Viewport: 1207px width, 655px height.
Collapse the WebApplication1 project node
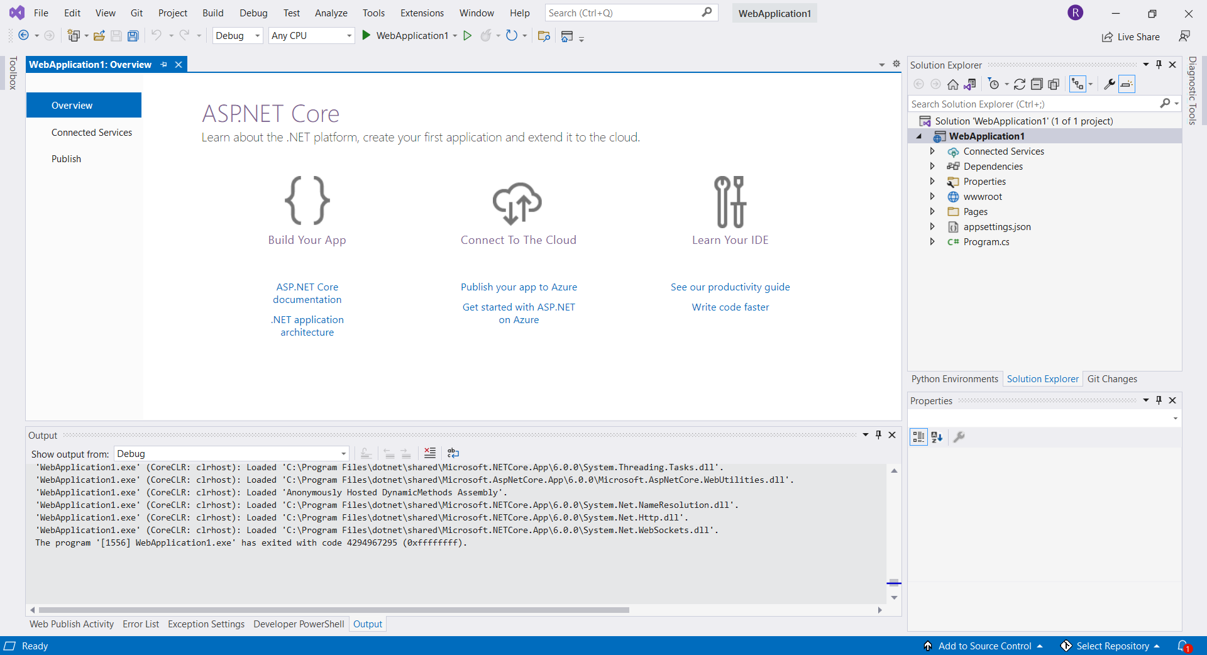pos(919,136)
